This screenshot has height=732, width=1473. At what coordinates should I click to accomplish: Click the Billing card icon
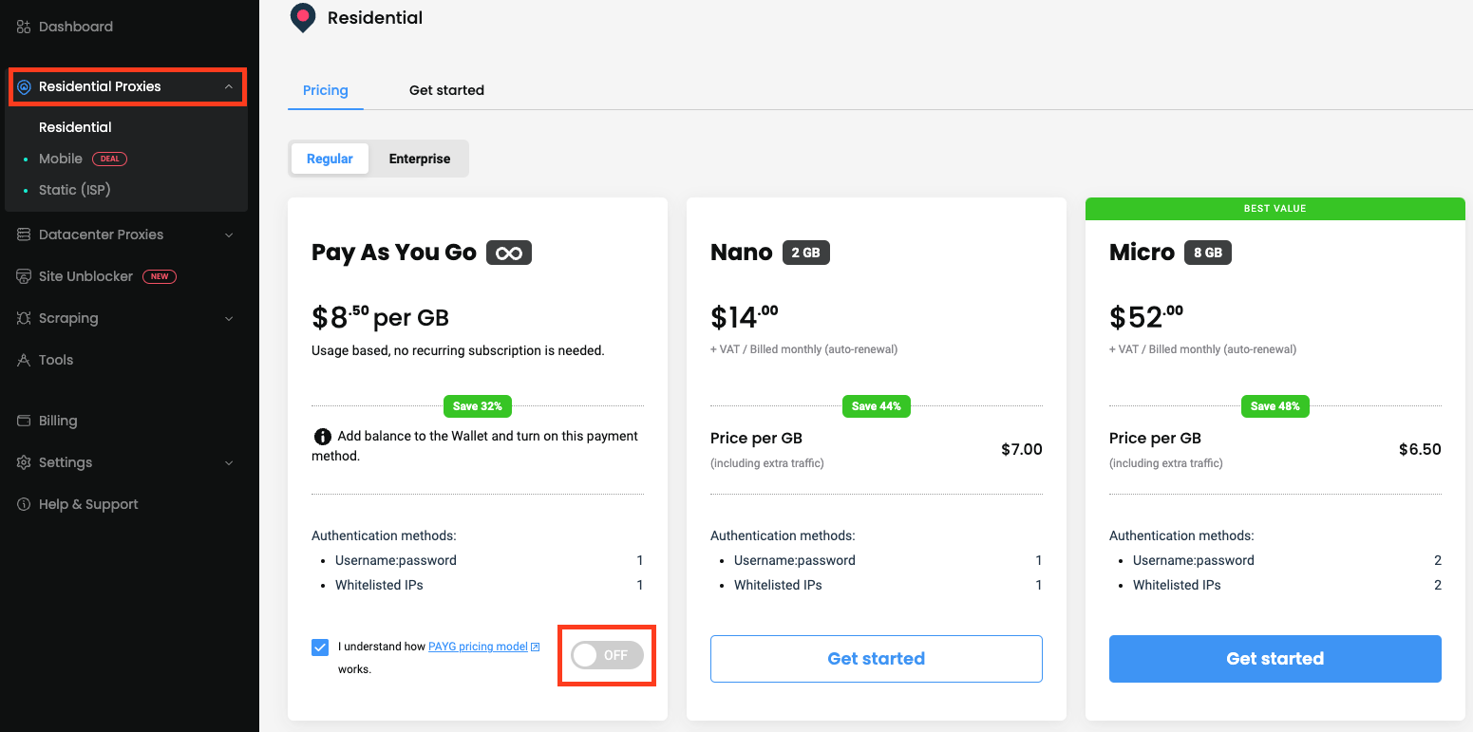tap(24, 421)
